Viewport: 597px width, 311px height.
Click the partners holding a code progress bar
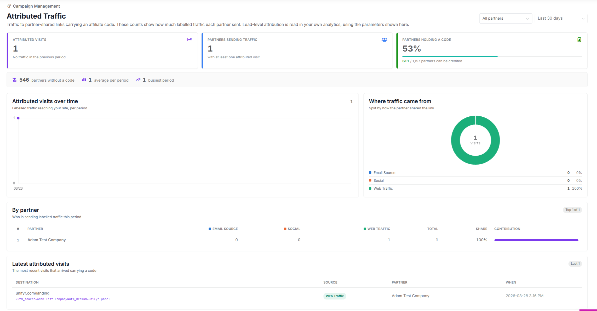coord(492,56)
